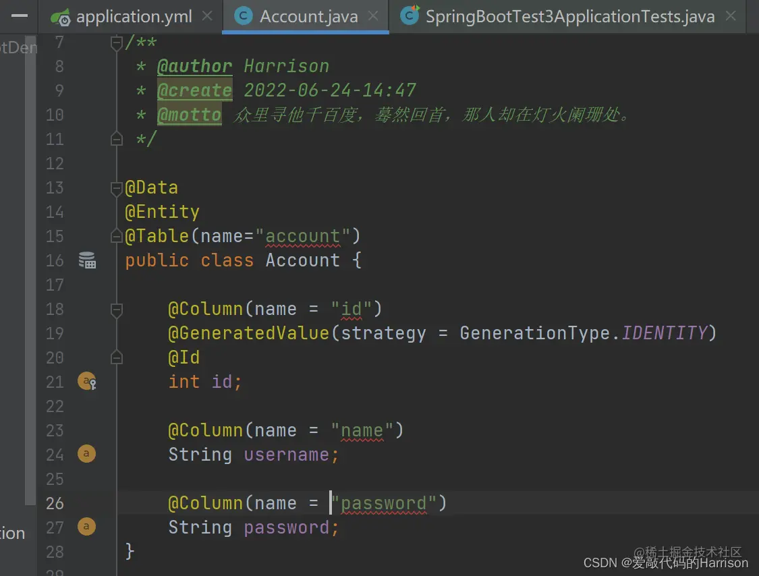Click the Spring leaf icon on application.yml tab
The image size is (759, 576).
tap(61, 18)
